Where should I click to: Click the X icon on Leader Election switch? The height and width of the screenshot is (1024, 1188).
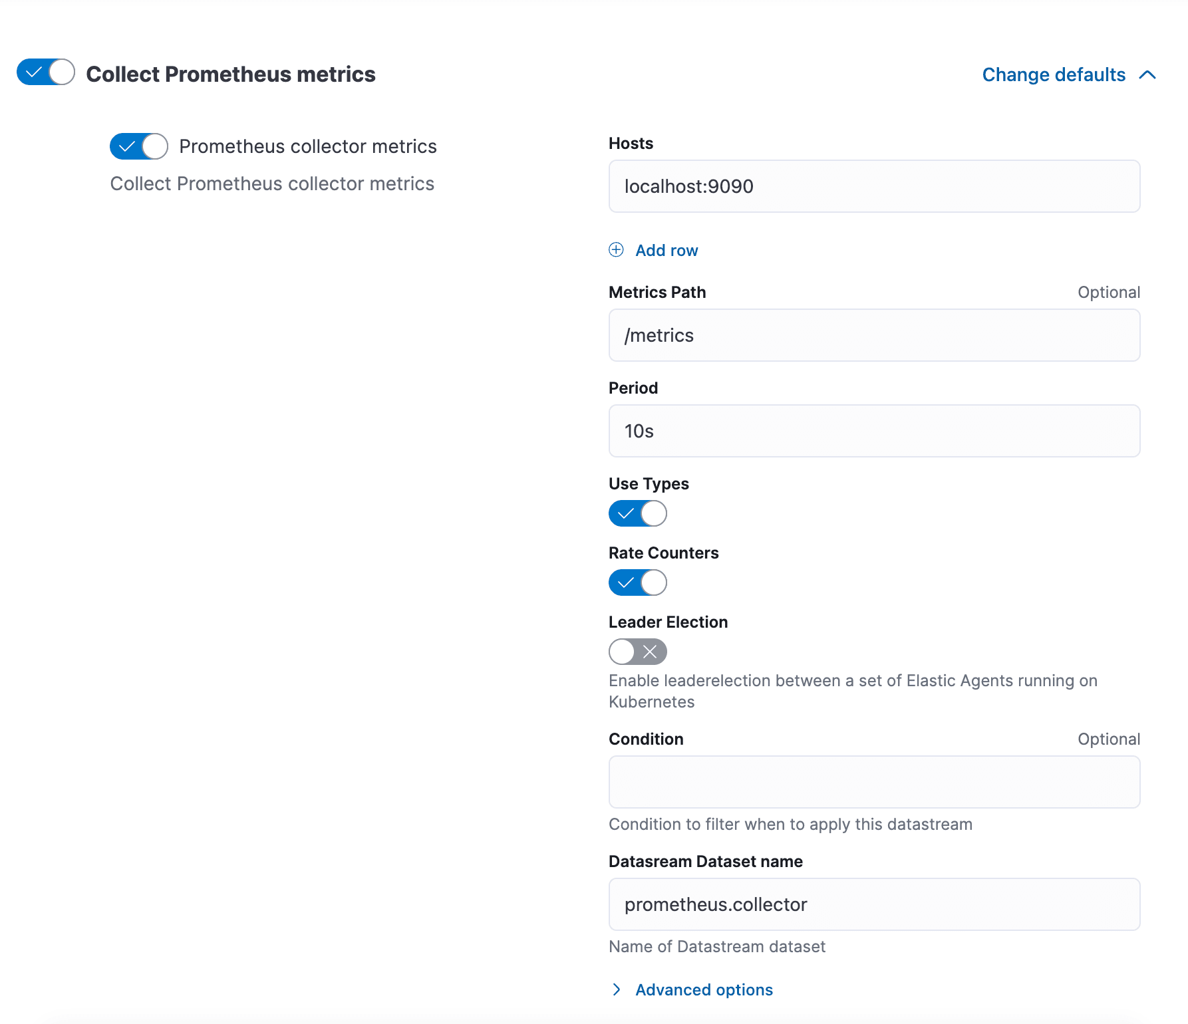[652, 652]
